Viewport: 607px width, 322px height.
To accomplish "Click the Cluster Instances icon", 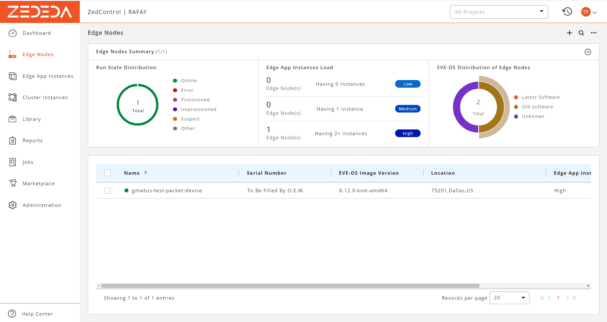I will (x=12, y=98).
